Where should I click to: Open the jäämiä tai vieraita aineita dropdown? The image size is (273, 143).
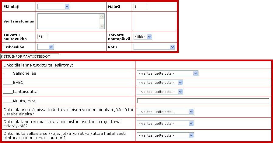click(165, 112)
